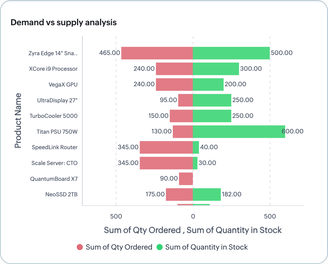Select the SpeedLink Router red bar
The width and height of the screenshot is (328, 264).
(x=166, y=147)
